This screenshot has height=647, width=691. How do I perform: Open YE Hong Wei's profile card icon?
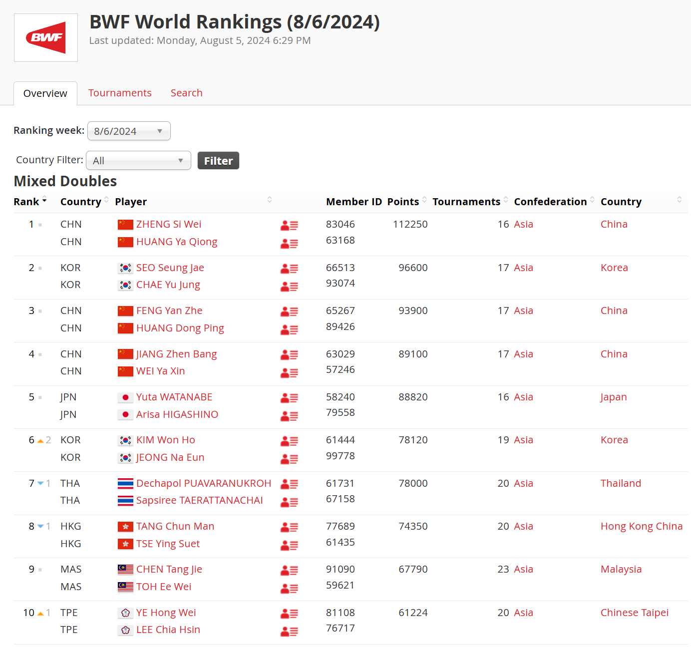tap(289, 614)
